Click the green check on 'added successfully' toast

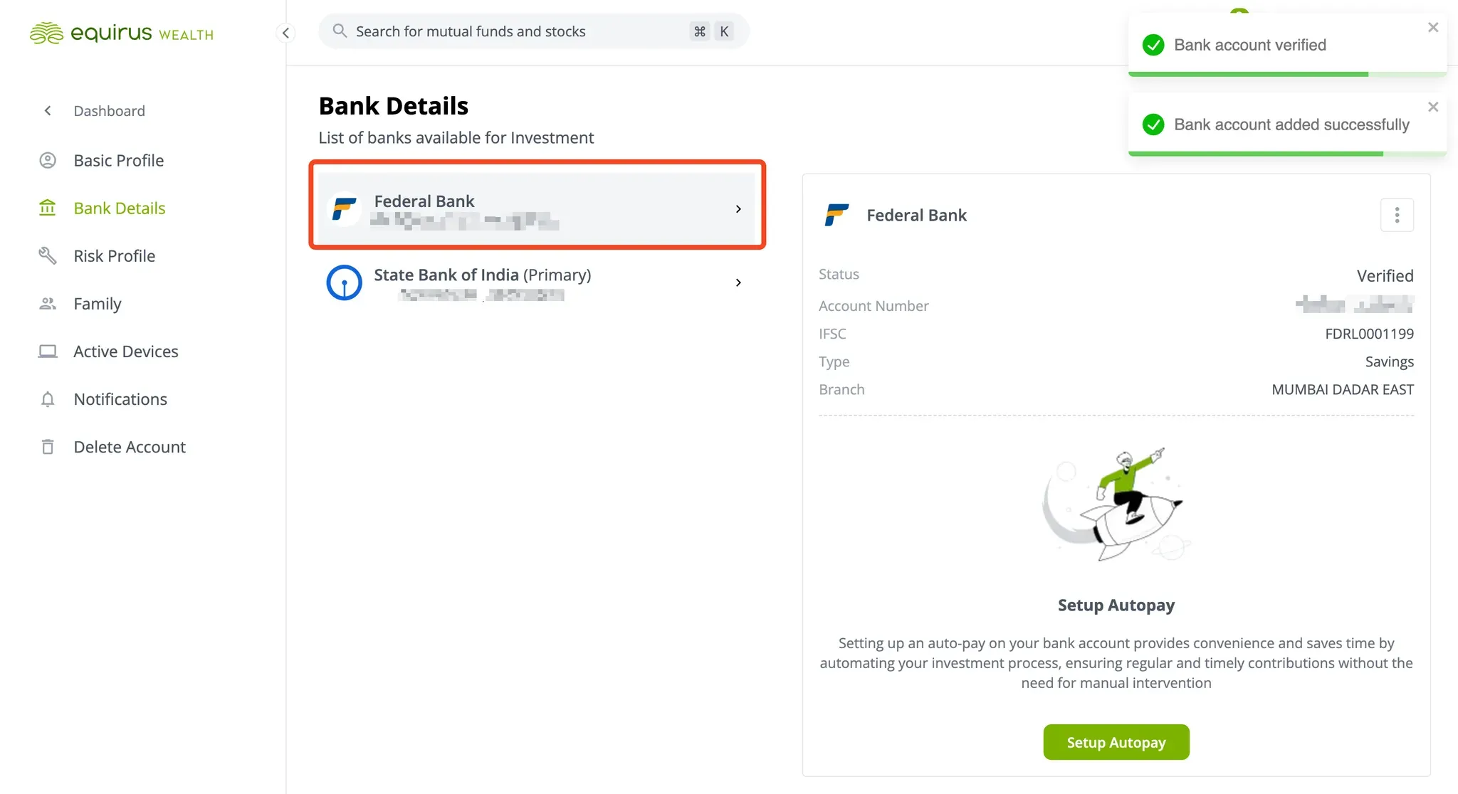pos(1153,125)
